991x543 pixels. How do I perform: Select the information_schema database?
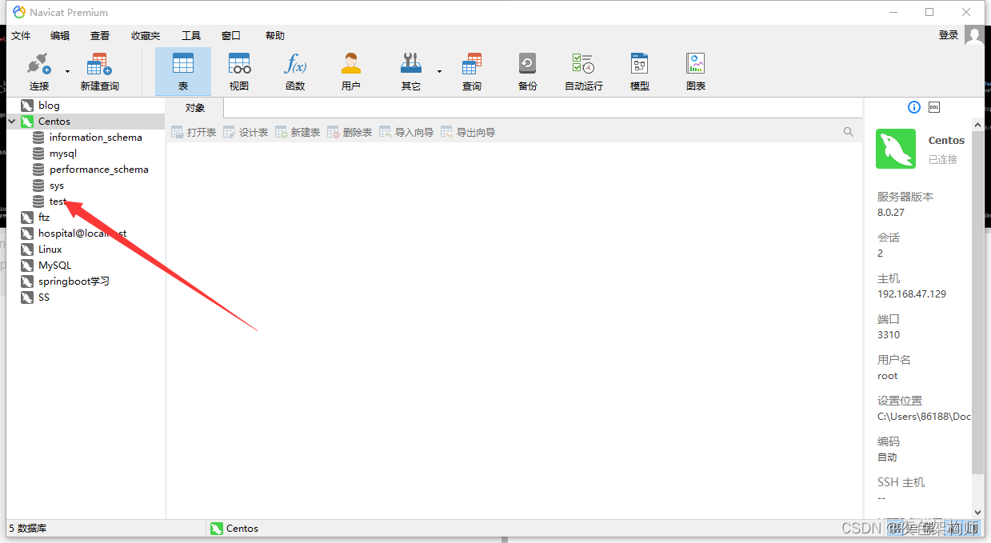[x=95, y=138]
